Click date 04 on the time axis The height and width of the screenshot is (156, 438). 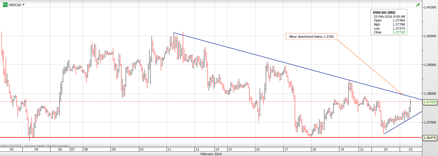click(x=36, y=149)
